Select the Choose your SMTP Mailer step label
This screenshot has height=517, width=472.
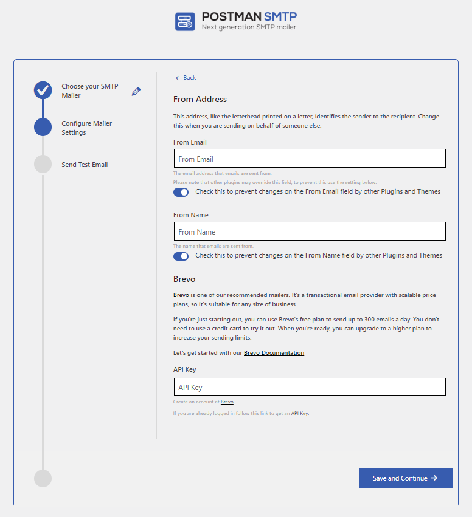(x=90, y=91)
